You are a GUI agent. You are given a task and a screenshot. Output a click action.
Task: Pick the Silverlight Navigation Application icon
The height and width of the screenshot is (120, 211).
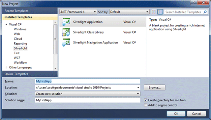point(66,42)
